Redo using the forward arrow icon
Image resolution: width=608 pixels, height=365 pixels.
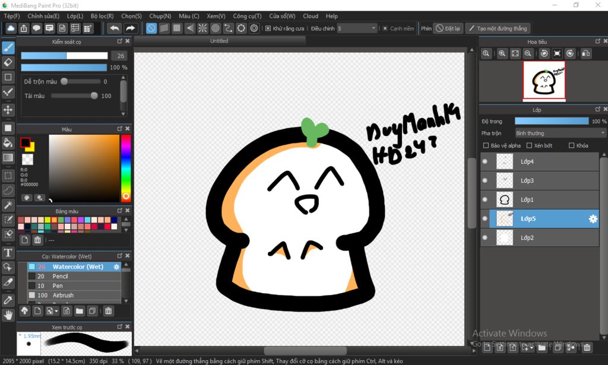point(131,28)
